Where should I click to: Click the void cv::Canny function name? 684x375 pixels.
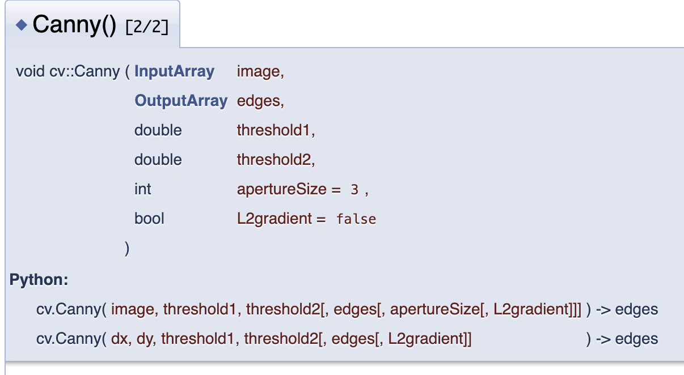tap(67, 72)
